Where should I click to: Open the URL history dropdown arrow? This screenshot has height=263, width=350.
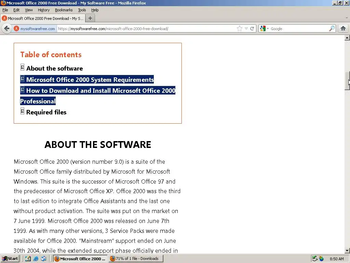click(246, 28)
